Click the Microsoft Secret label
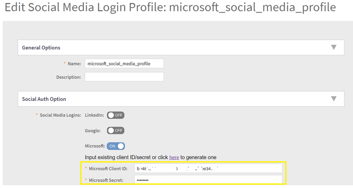 click(x=106, y=180)
